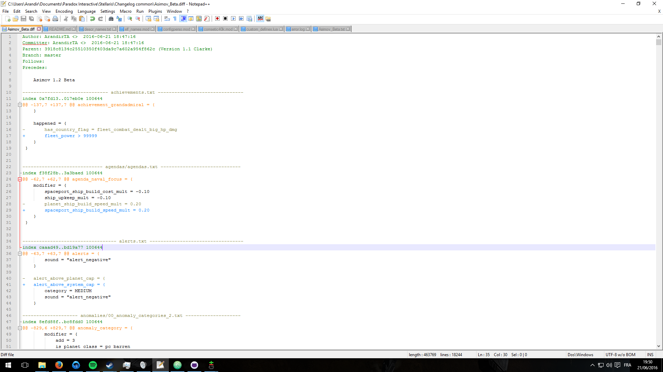Open the Document Map toolbar icon
Image resolution: width=663 pixels, height=372 pixels.
coord(199,19)
